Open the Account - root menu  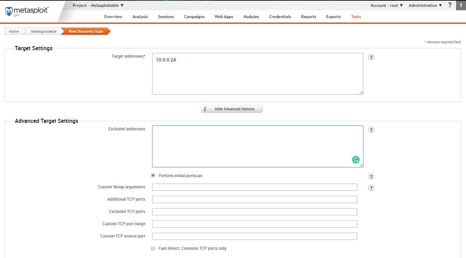pos(387,5)
